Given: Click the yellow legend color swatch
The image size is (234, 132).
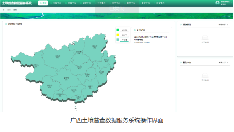Looking at the screenshot, I should click(x=118, y=35).
